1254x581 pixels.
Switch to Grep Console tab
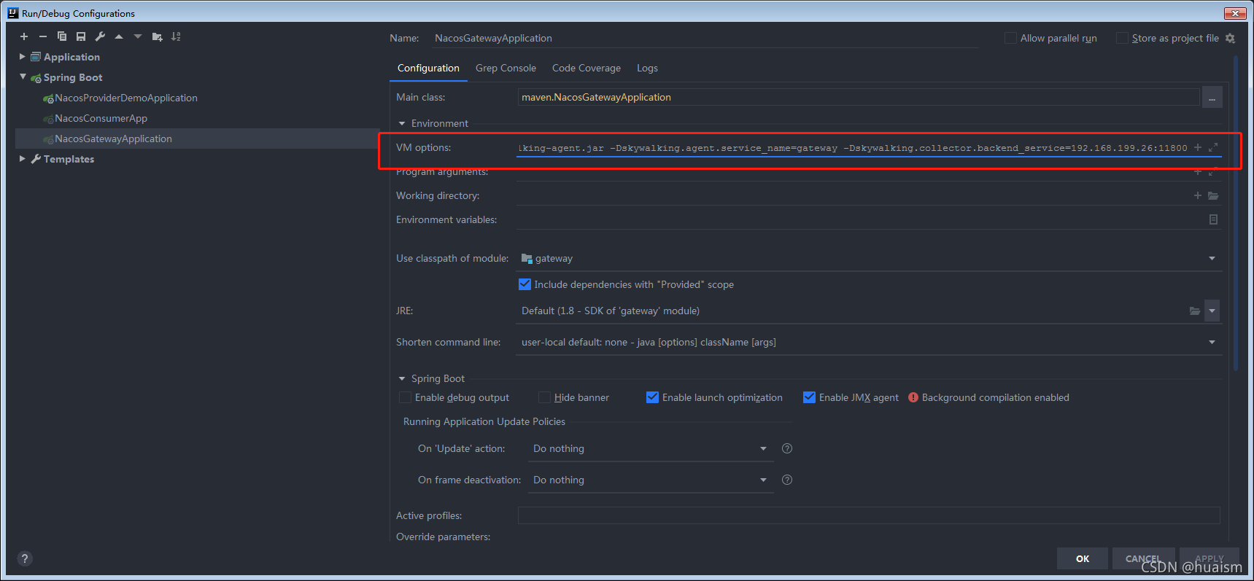(x=506, y=68)
